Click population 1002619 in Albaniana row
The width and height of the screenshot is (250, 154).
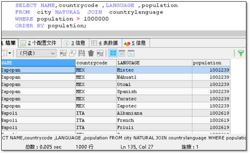(x=211, y=113)
